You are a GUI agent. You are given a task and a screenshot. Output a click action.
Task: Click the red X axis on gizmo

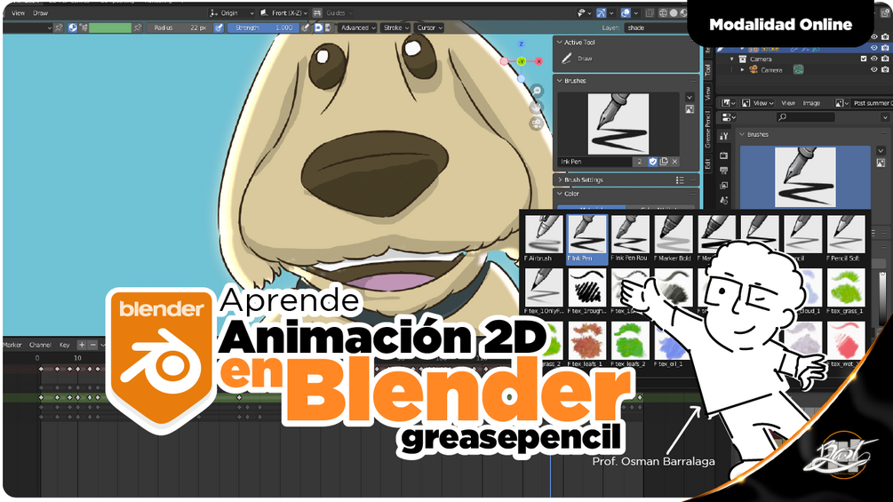538,61
